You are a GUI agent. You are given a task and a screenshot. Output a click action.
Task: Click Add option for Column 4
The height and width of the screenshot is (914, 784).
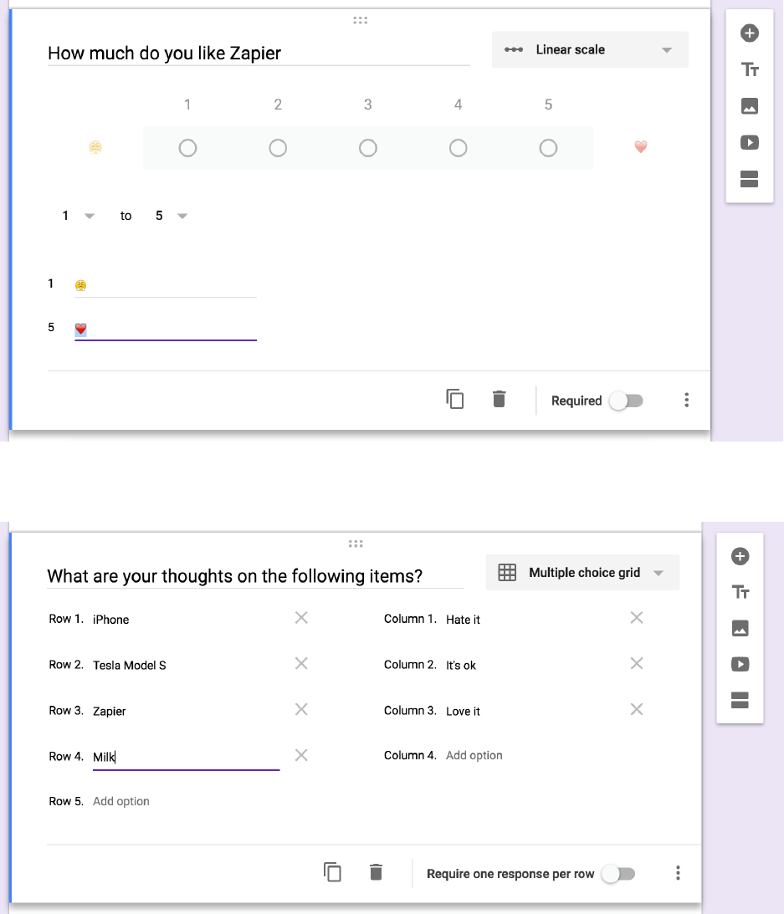474,756
